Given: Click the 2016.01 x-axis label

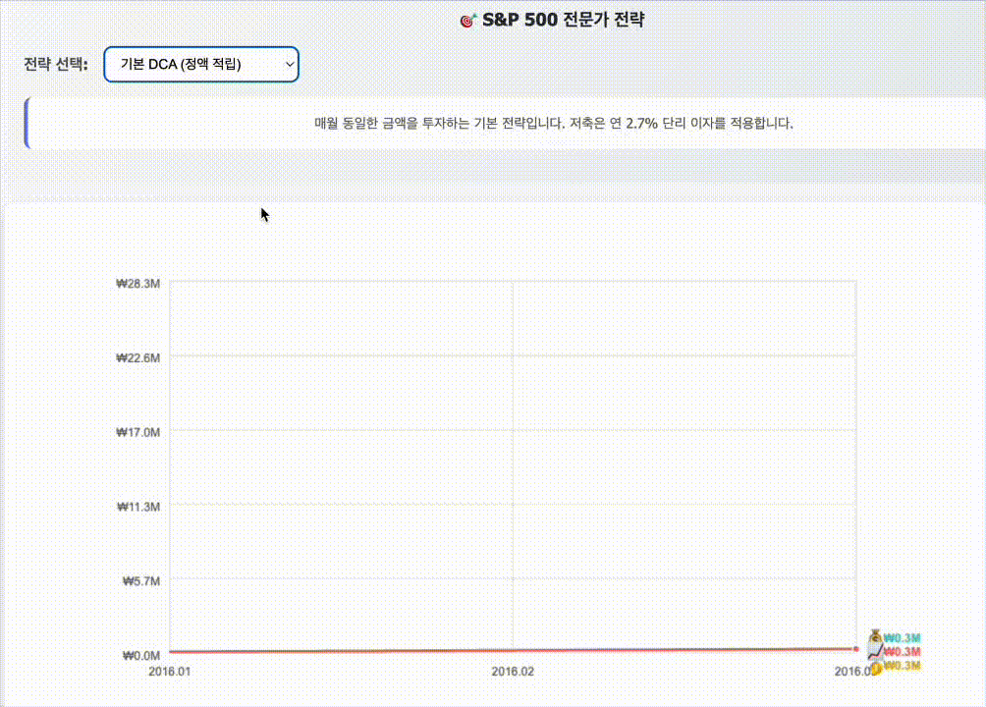Looking at the screenshot, I should [169, 672].
